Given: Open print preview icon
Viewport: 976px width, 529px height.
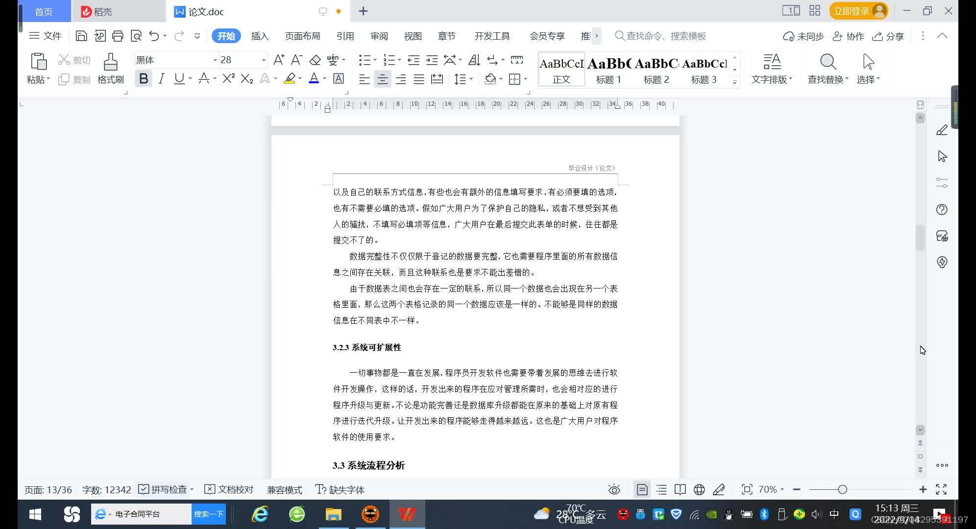Looking at the screenshot, I should [136, 36].
